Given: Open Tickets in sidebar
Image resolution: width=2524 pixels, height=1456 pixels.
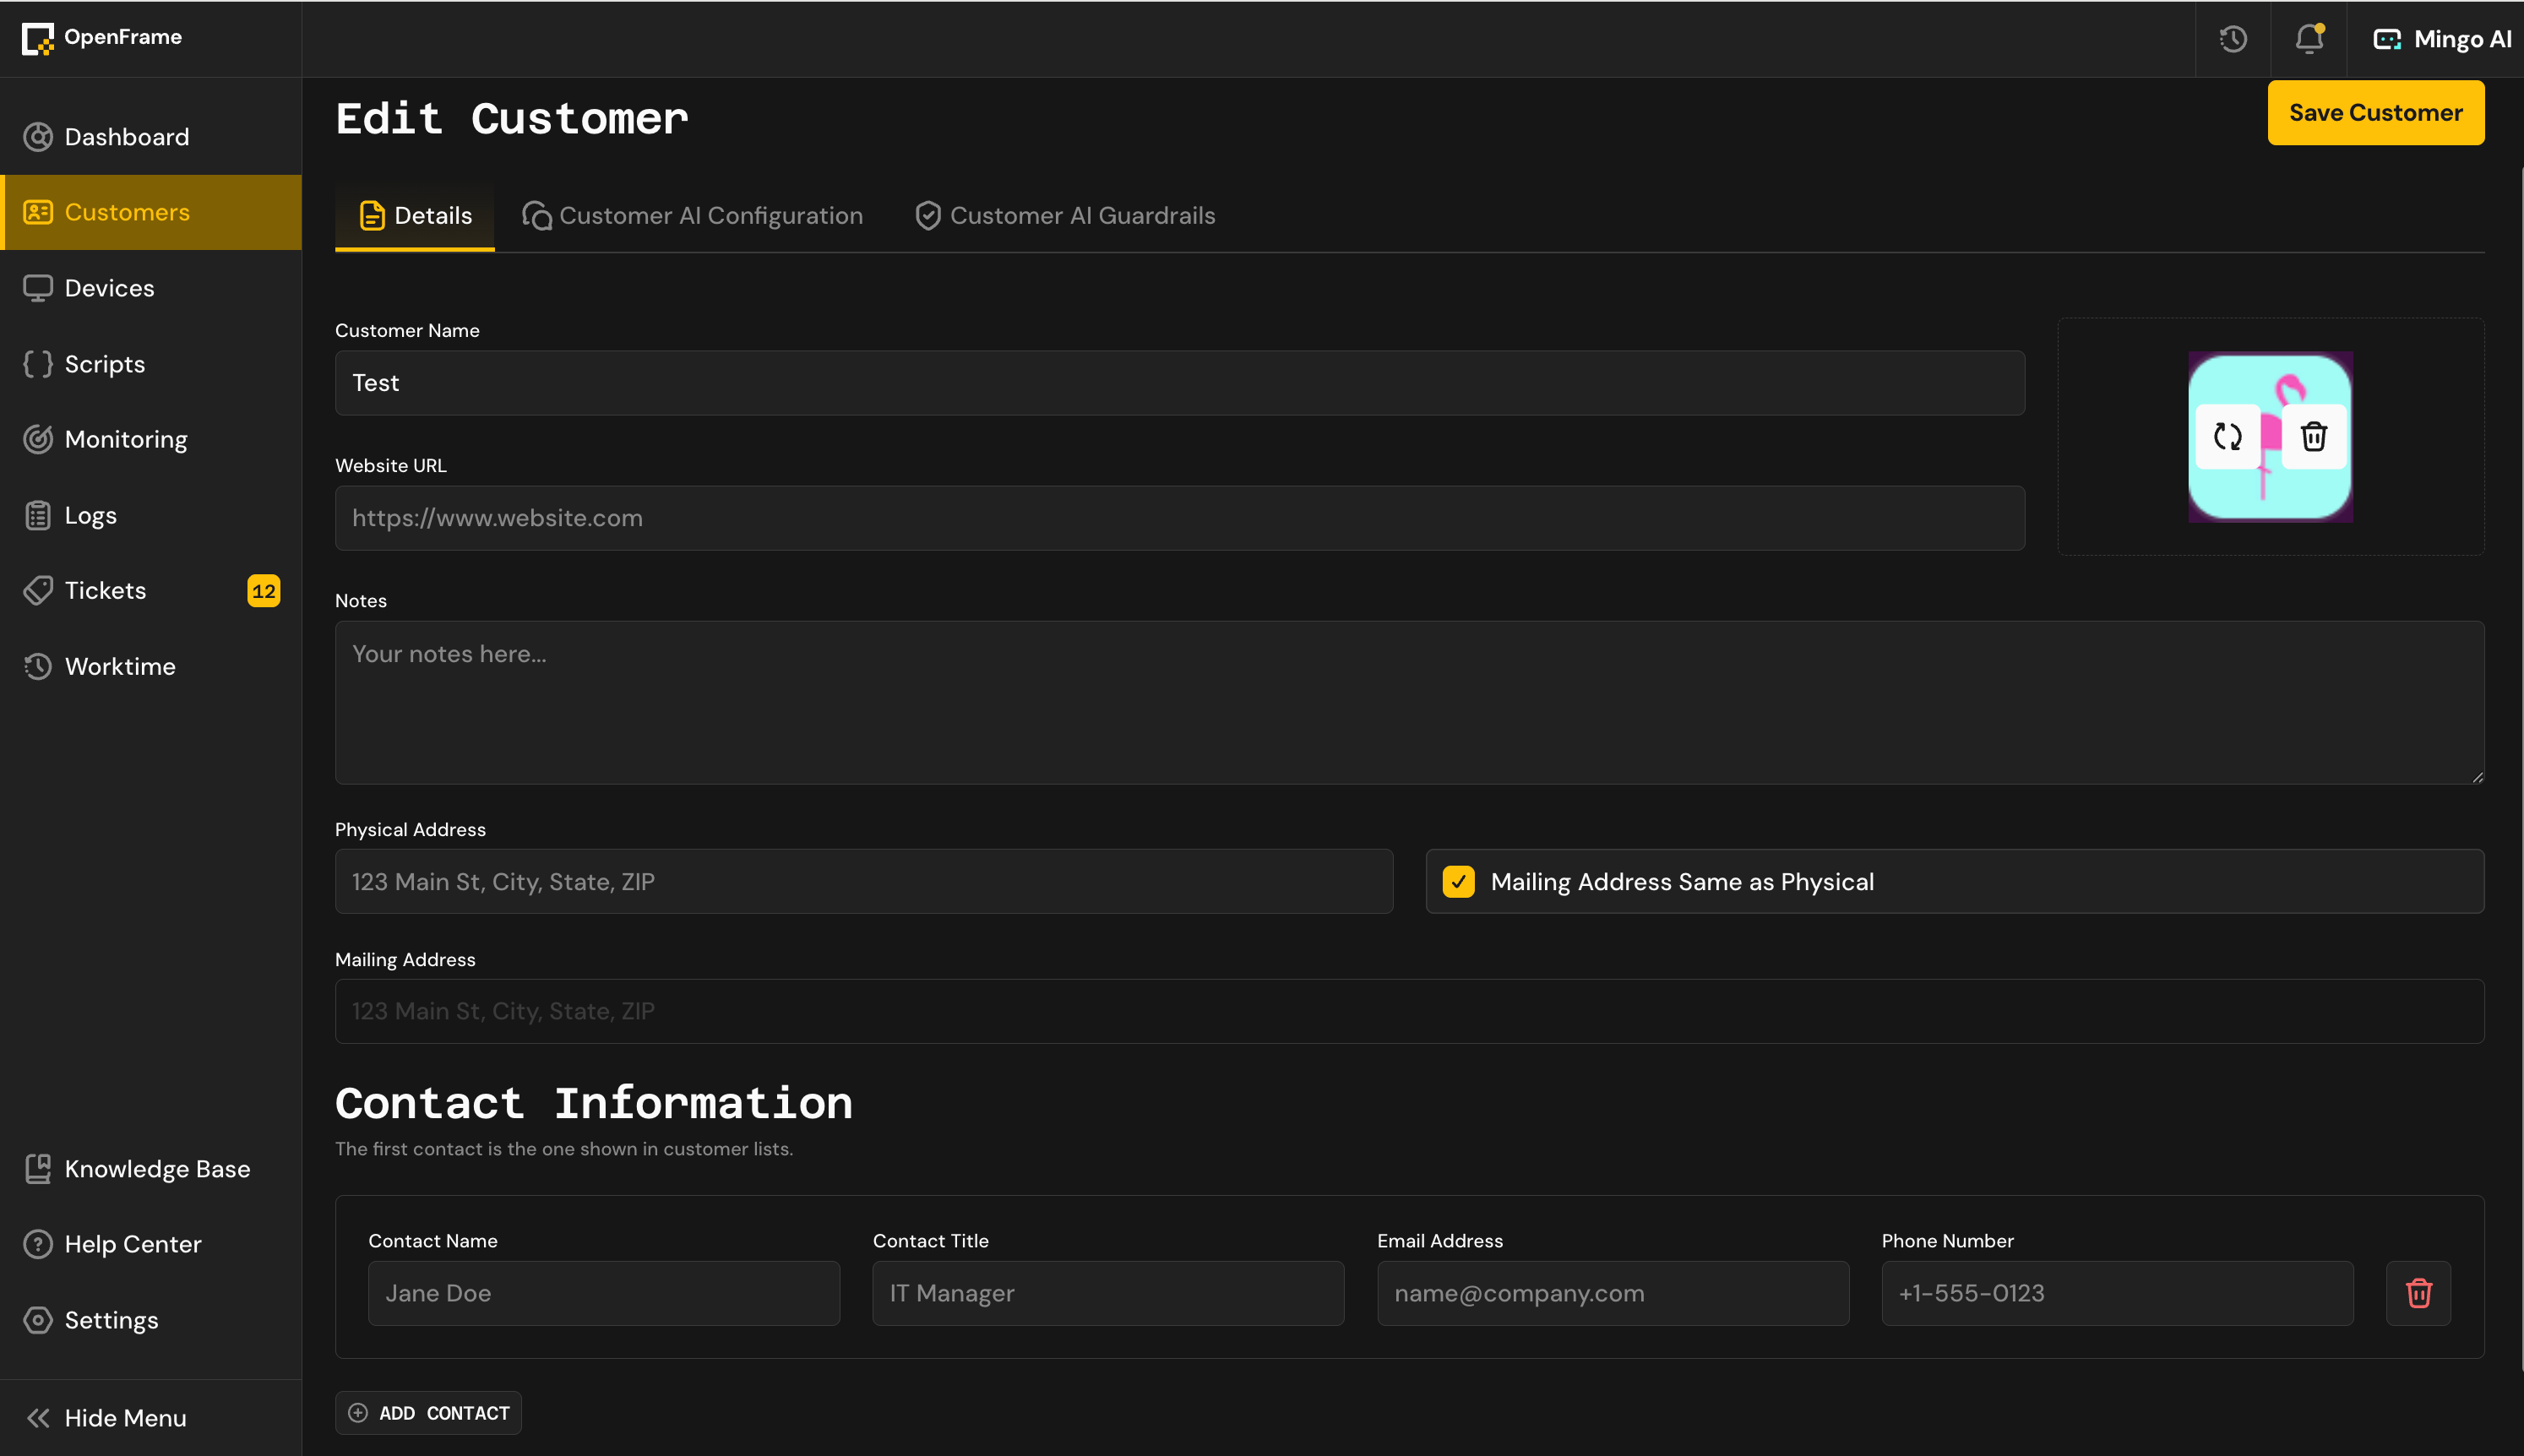Looking at the screenshot, I should [x=151, y=590].
